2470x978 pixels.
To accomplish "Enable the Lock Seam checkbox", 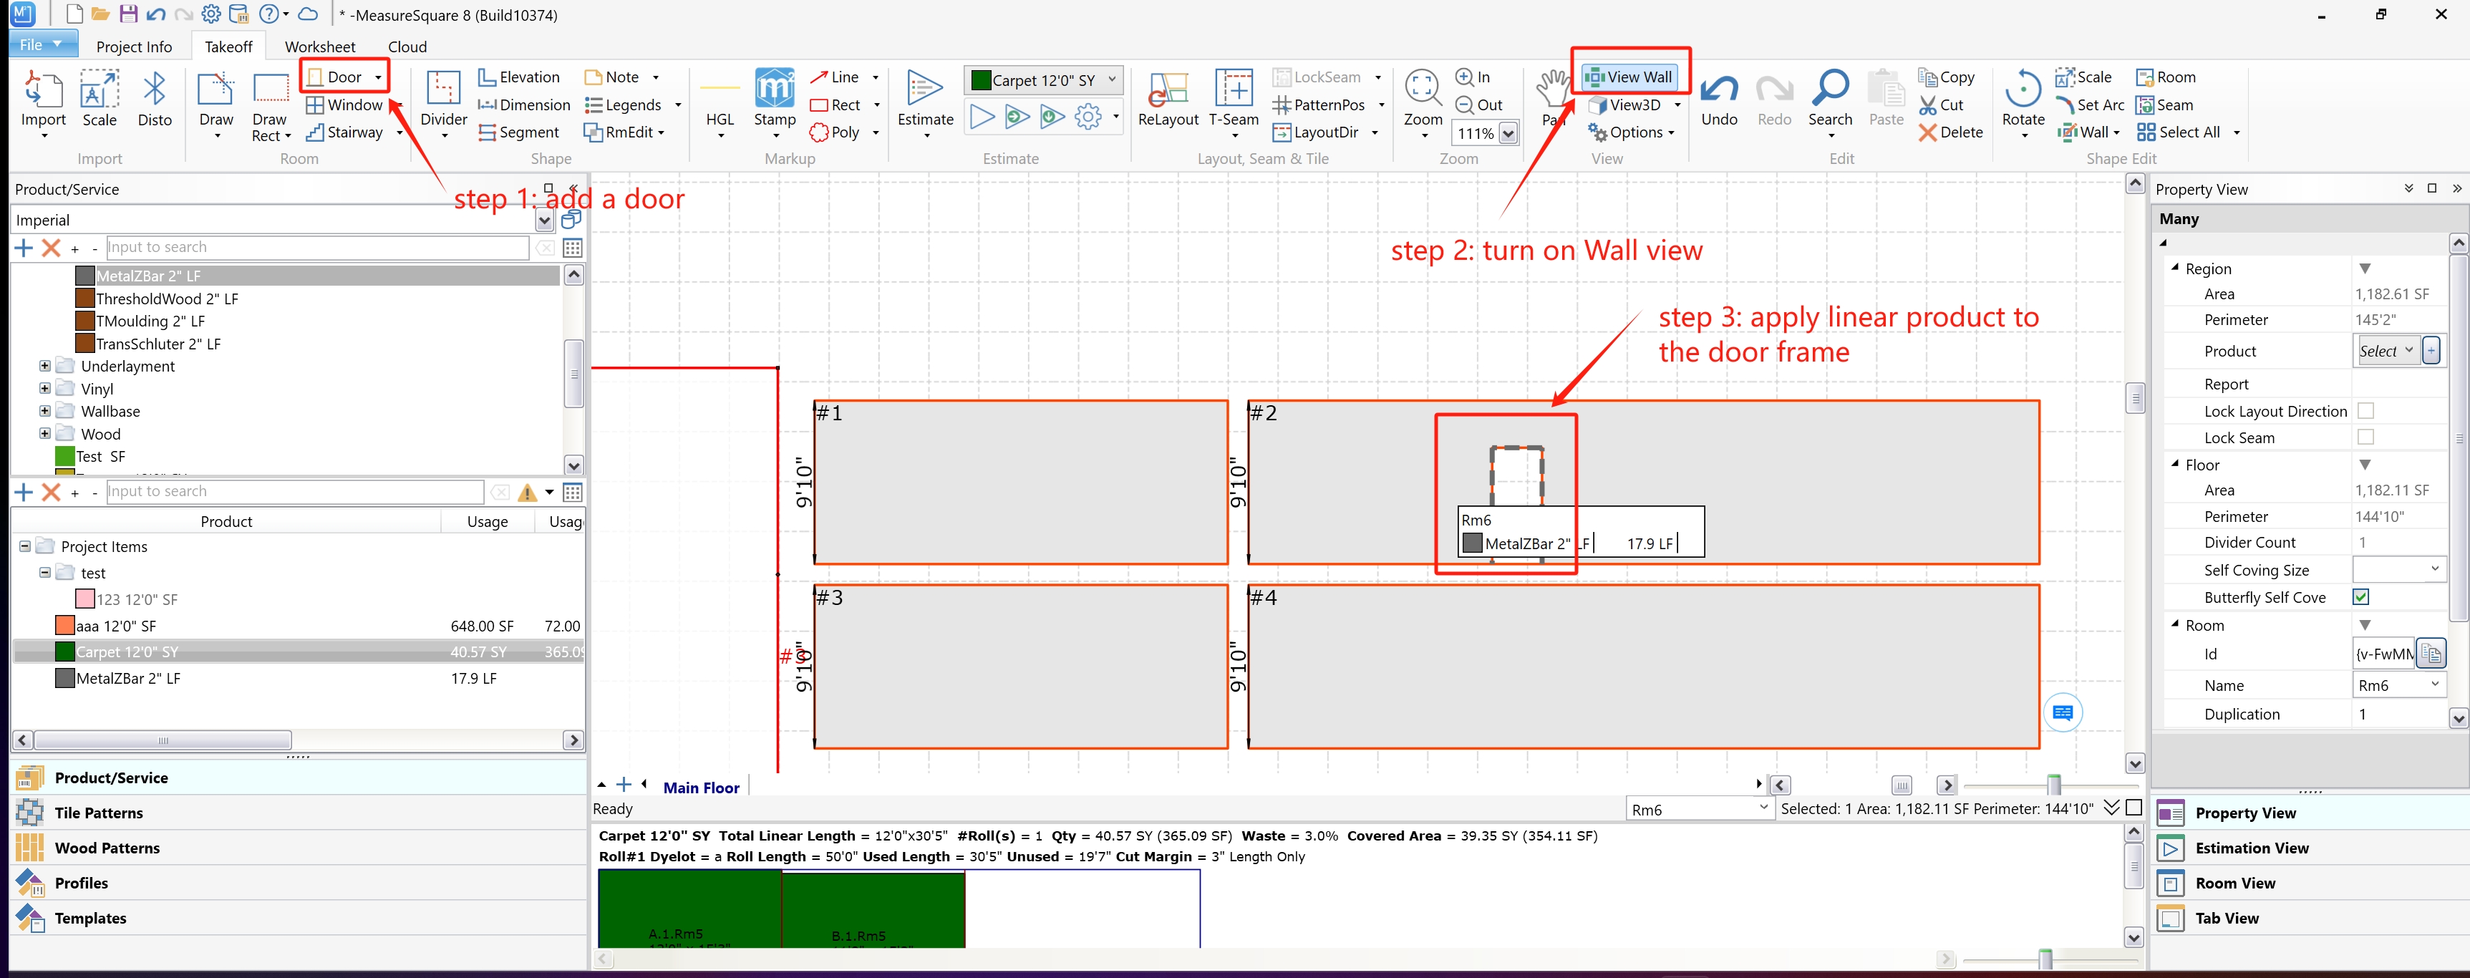I will coord(2365,437).
